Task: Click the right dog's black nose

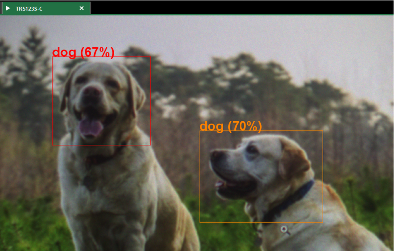Action: coord(215,155)
